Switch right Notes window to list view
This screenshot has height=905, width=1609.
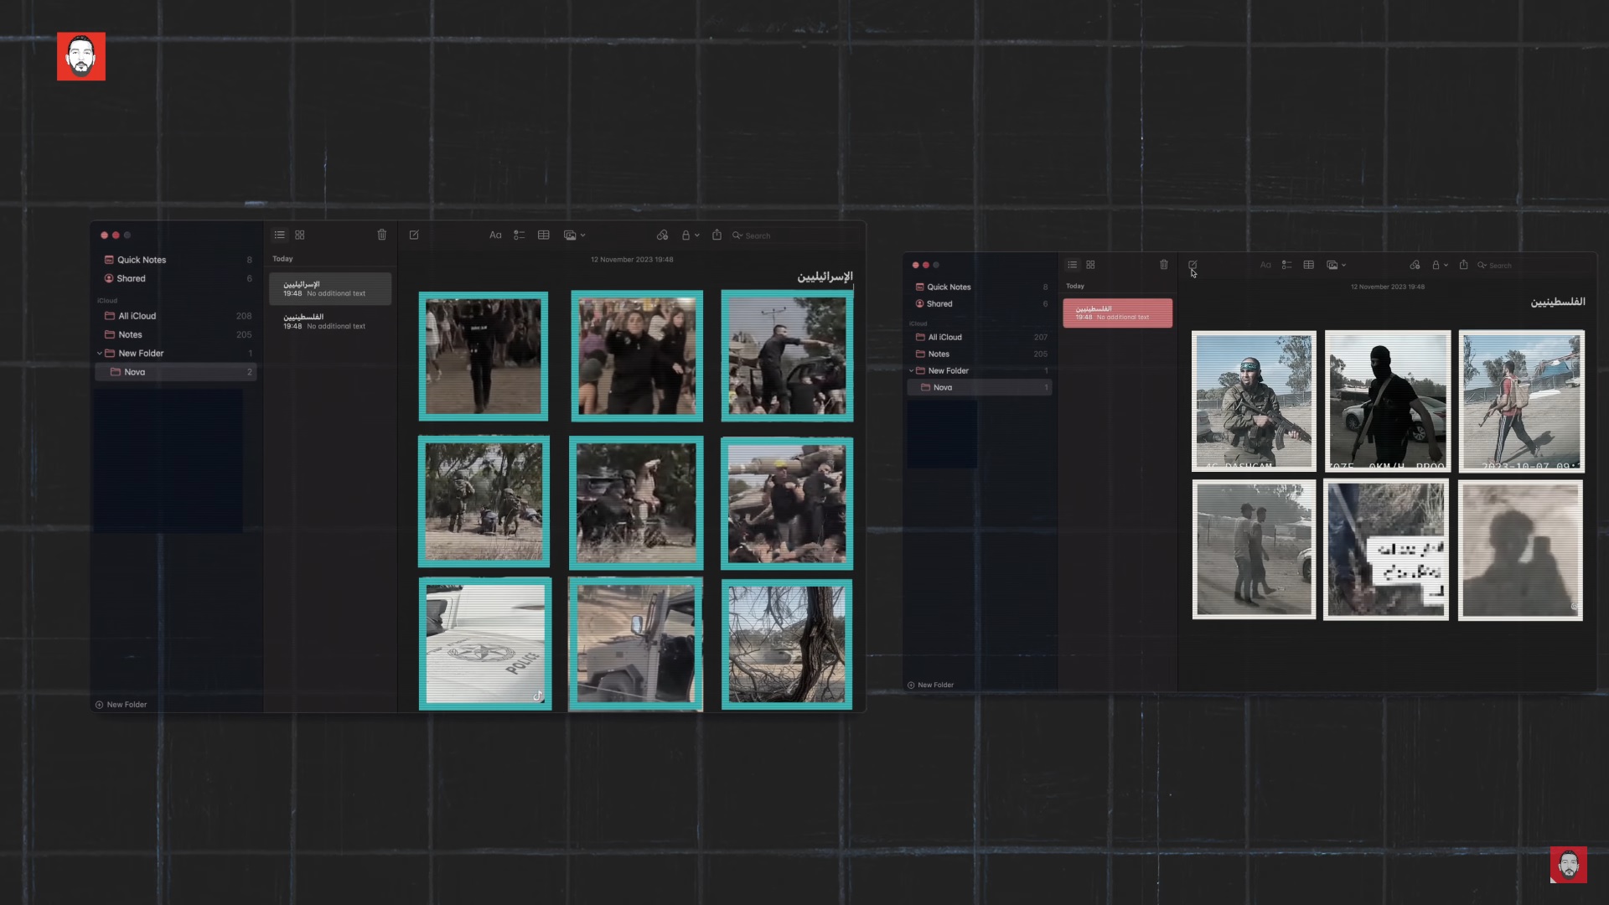click(x=1073, y=265)
